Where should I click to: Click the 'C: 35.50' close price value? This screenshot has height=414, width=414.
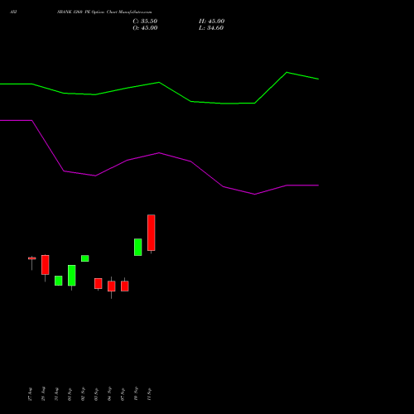click(145, 22)
